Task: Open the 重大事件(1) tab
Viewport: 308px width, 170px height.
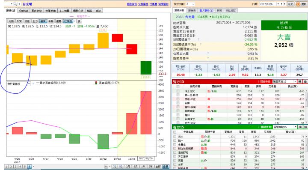Action: click(206, 11)
